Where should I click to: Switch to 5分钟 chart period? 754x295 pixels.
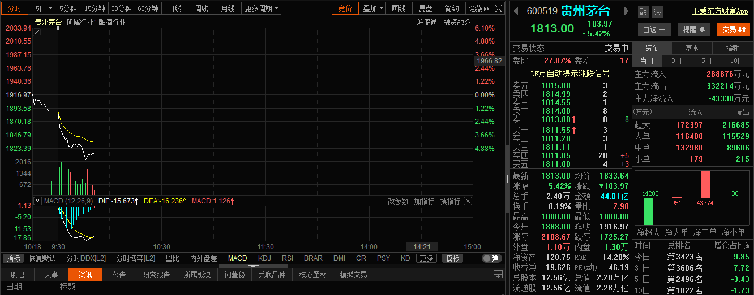68,8
